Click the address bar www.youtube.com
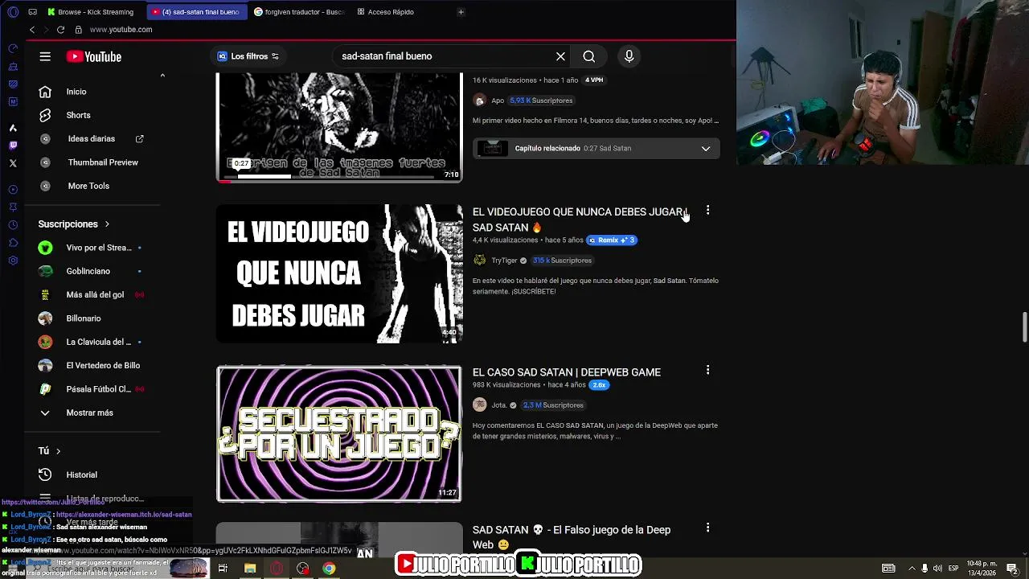 121,30
